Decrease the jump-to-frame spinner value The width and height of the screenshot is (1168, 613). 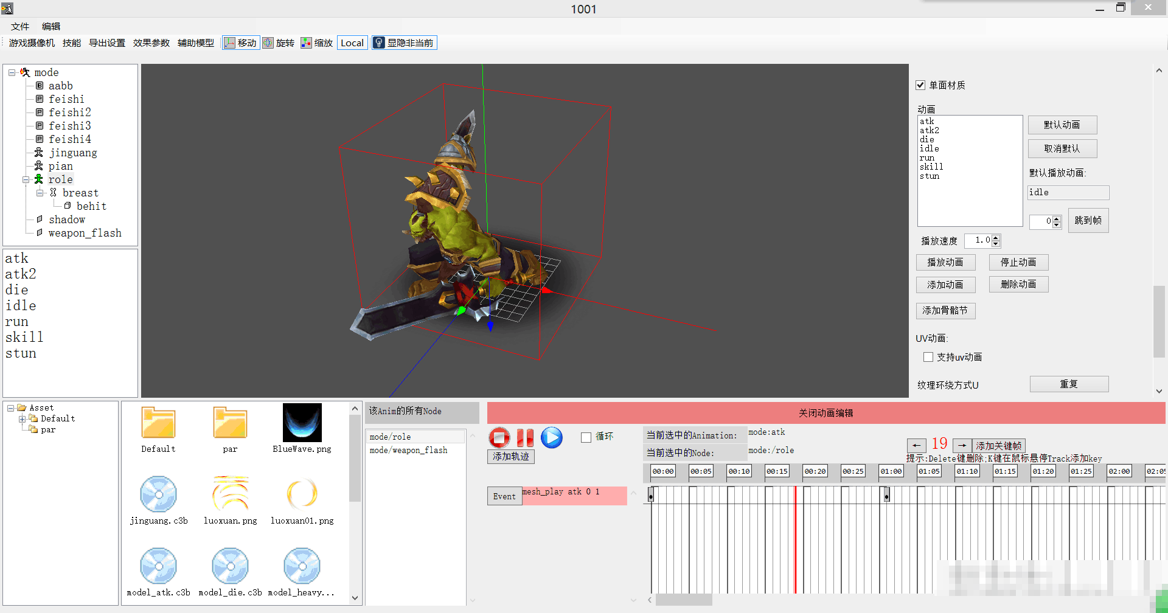click(1057, 225)
